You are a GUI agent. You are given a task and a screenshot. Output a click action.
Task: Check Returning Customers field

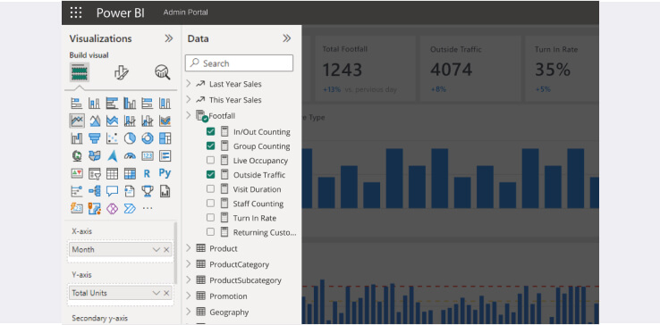[x=210, y=232]
